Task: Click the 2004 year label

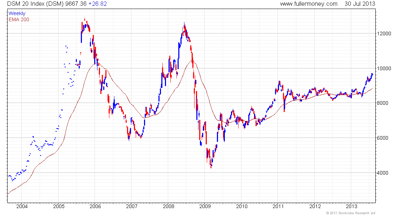Action: click(x=22, y=206)
